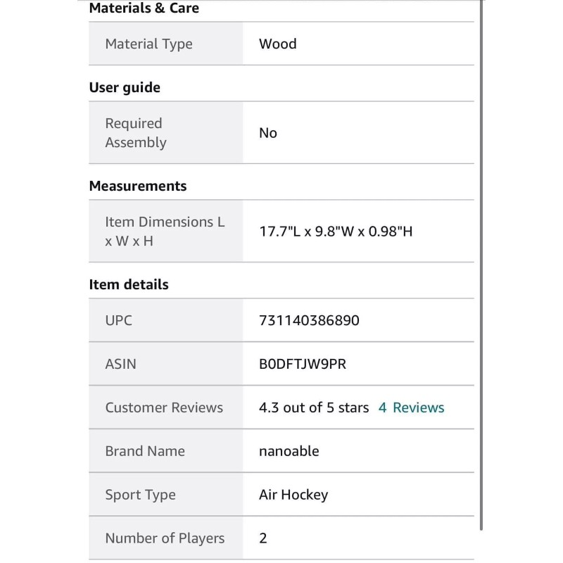Click the nanoable brand name value
Screen dimensions: 563x563
(x=289, y=451)
